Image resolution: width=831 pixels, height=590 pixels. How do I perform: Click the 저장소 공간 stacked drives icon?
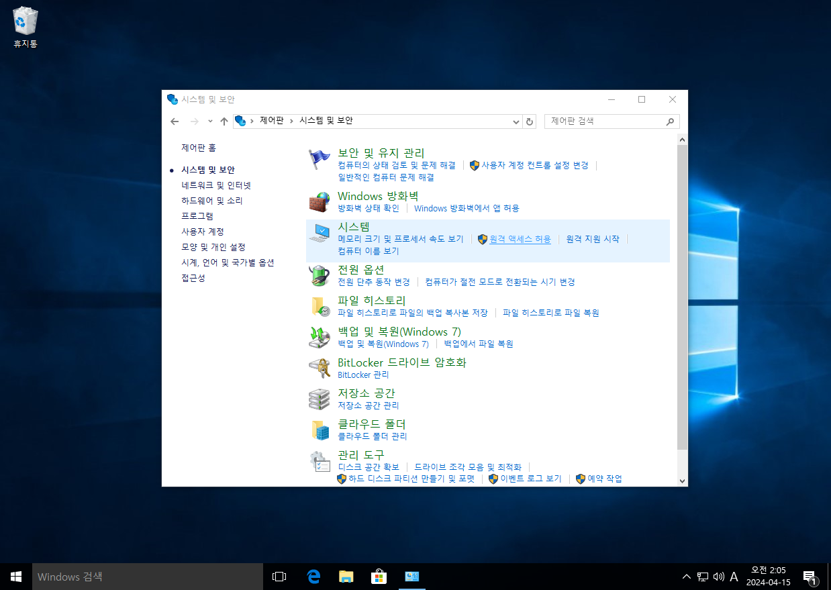319,399
